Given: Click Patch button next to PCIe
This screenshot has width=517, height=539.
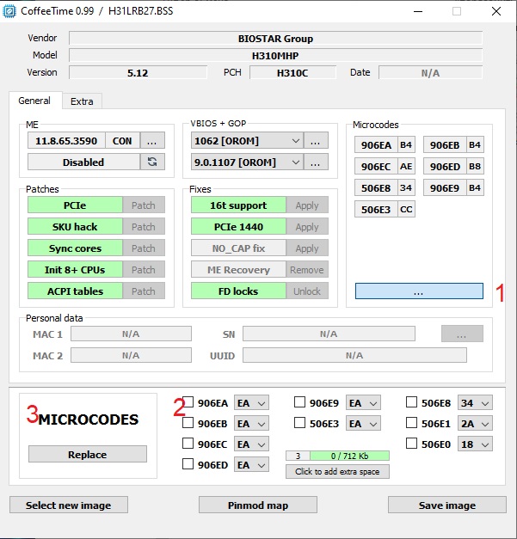Looking at the screenshot, I should click(x=144, y=205).
